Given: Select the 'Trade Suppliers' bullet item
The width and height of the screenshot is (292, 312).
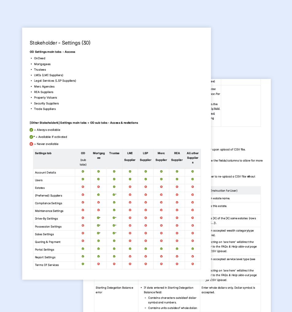Looking at the screenshot, I should 45,109.
